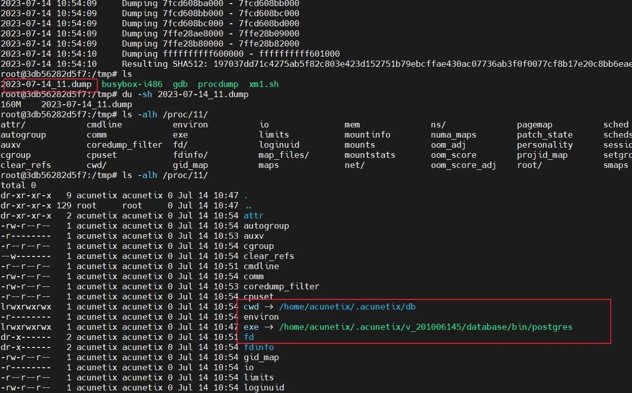Click the 'Resulting SHA512:' label

[165, 64]
